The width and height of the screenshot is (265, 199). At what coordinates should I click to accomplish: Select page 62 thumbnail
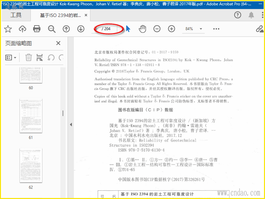(31, 166)
